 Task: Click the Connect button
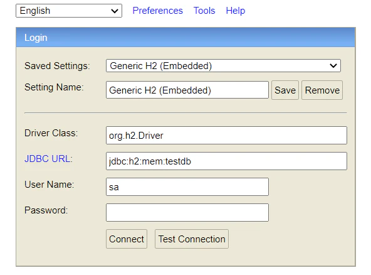(x=127, y=239)
